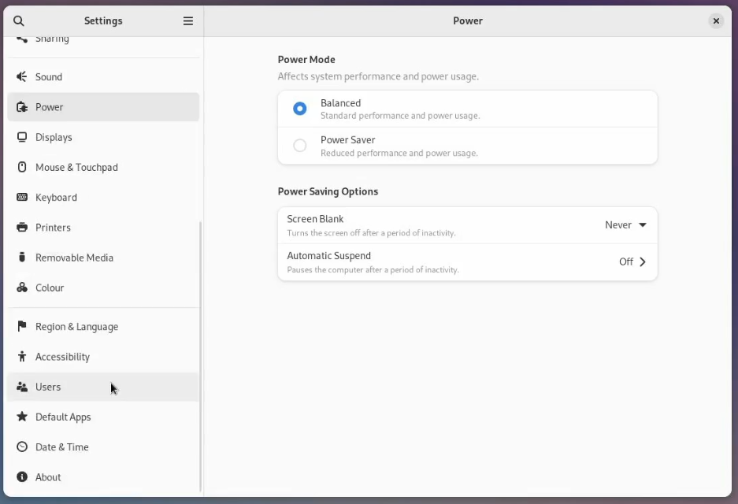This screenshot has width=738, height=504.
Task: Click the search magnifier icon in Settings
Action: pyautogui.click(x=19, y=21)
